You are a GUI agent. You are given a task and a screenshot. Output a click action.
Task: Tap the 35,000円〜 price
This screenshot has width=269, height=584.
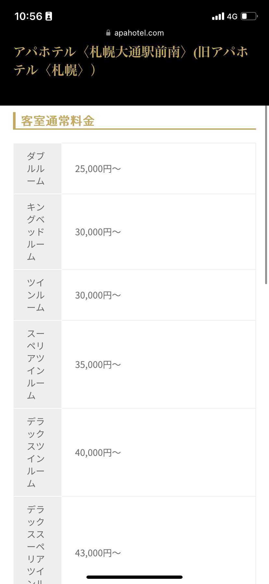pos(98,365)
